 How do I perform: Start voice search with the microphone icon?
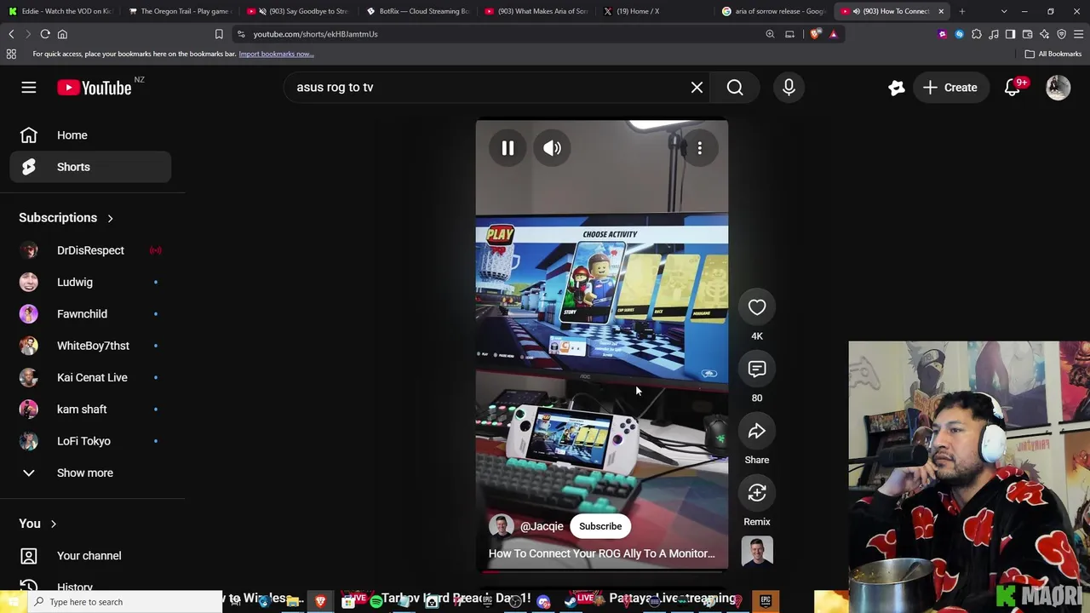click(789, 87)
